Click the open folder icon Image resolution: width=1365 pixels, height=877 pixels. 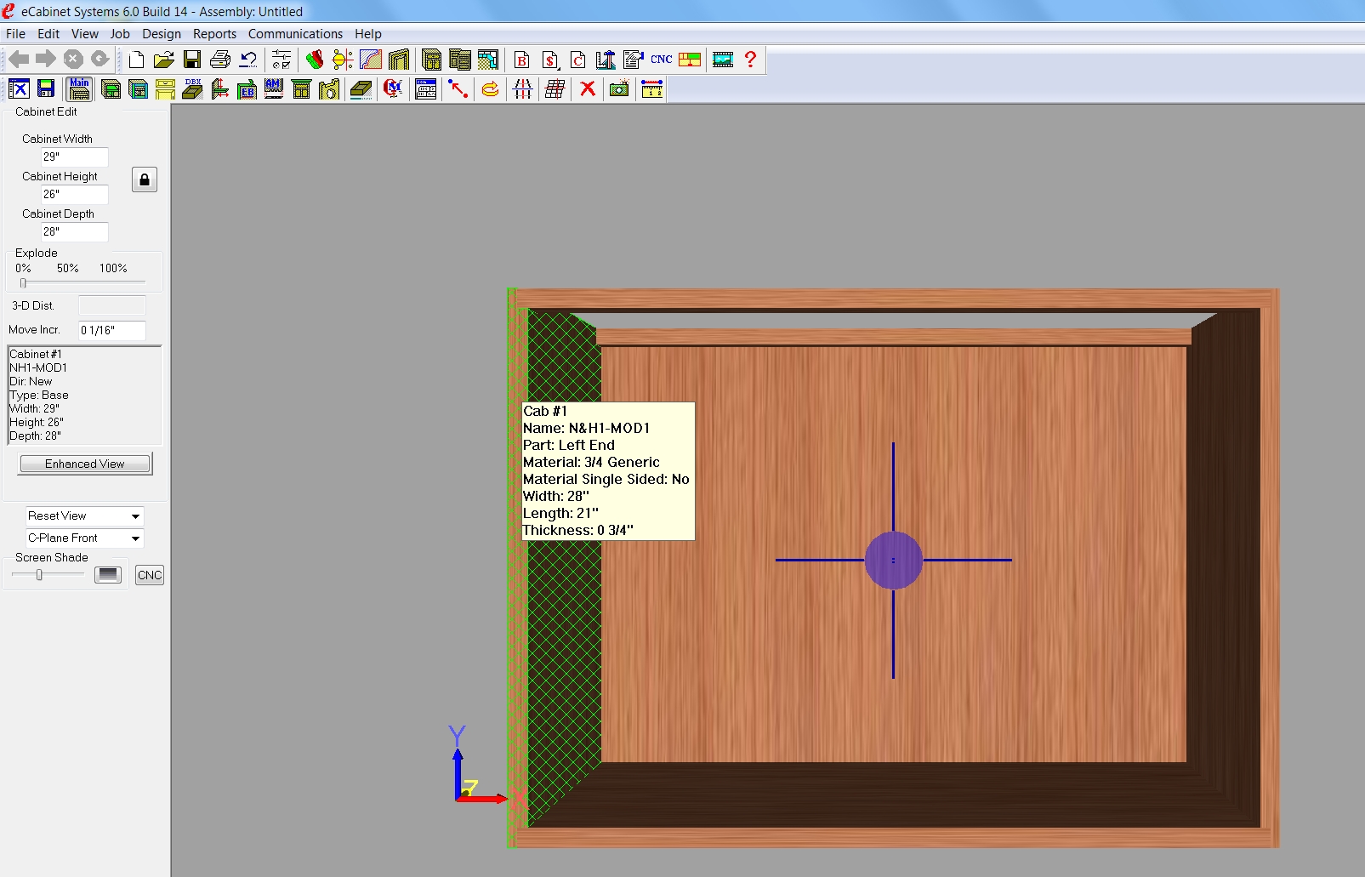[x=164, y=60]
